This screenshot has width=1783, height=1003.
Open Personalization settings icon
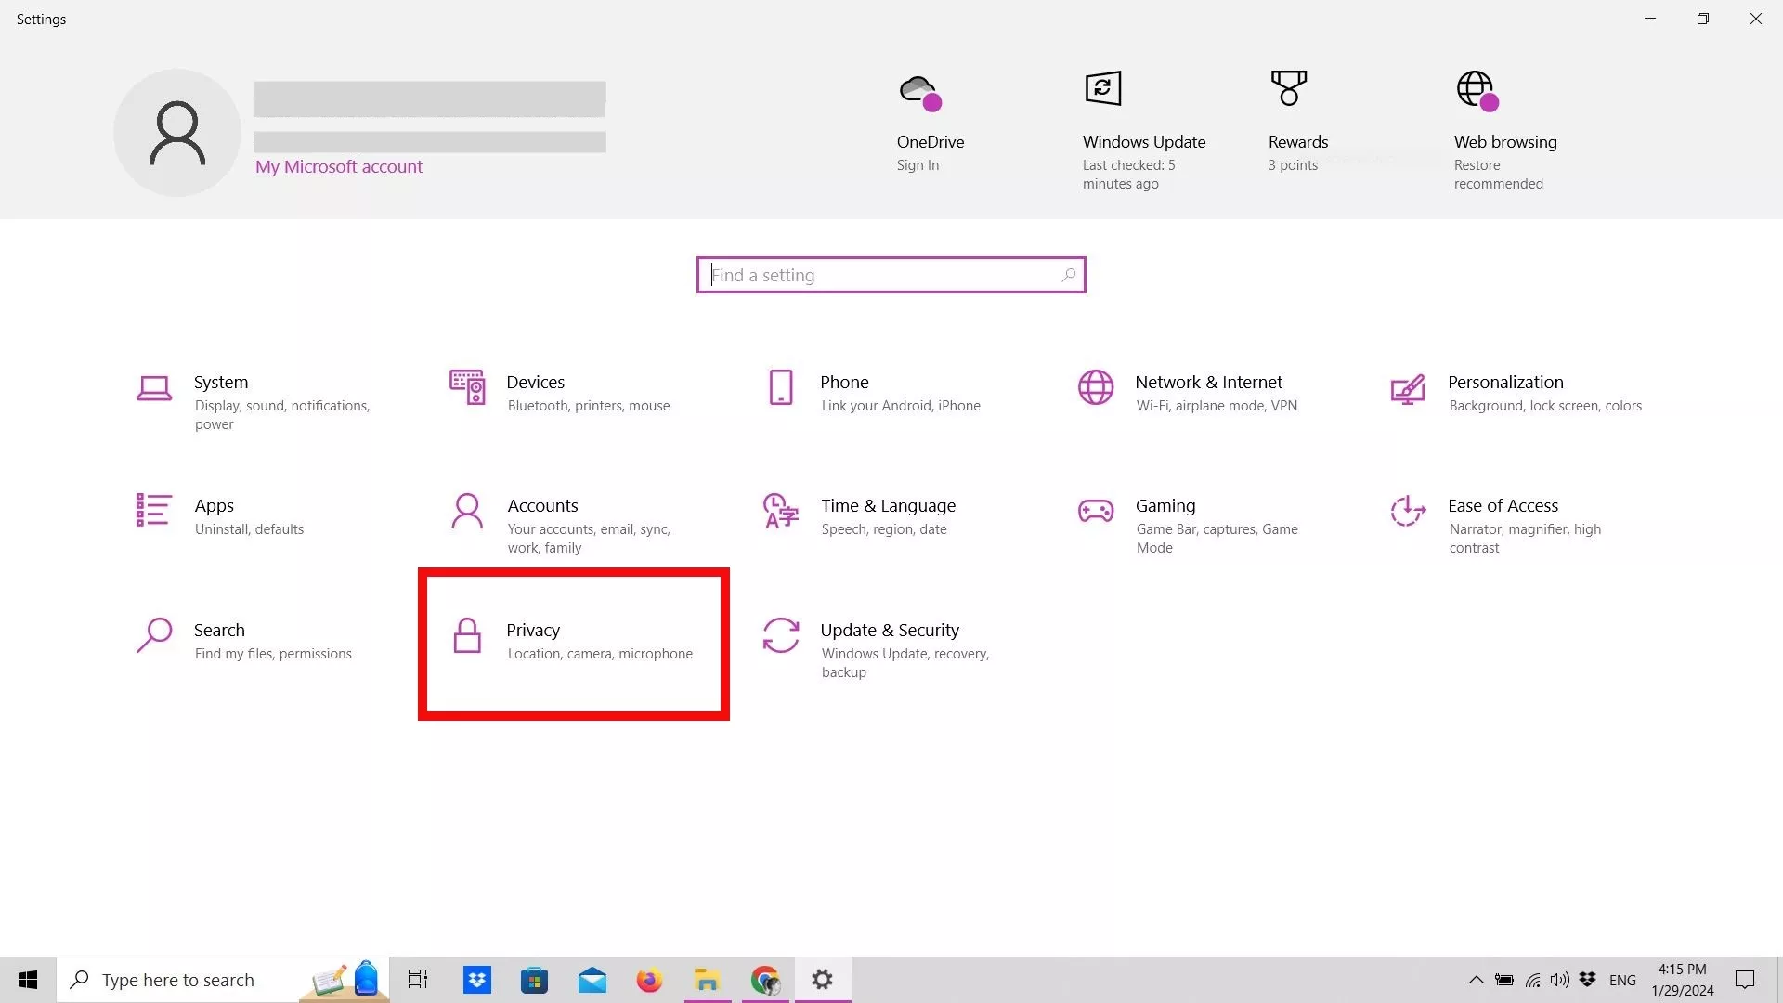click(x=1408, y=388)
